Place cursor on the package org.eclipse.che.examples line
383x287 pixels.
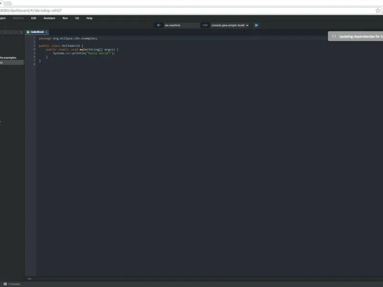tap(68, 38)
